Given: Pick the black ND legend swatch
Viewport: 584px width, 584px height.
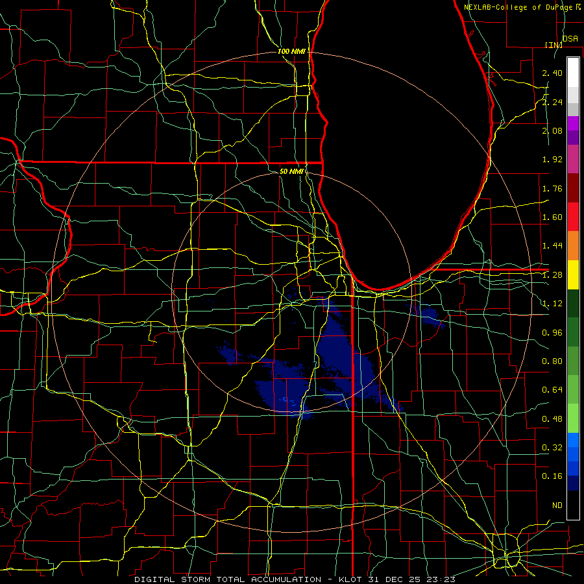Looking at the screenshot, I should click(573, 505).
